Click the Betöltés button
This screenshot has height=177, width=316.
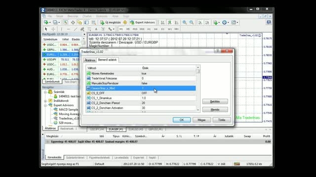215,102
